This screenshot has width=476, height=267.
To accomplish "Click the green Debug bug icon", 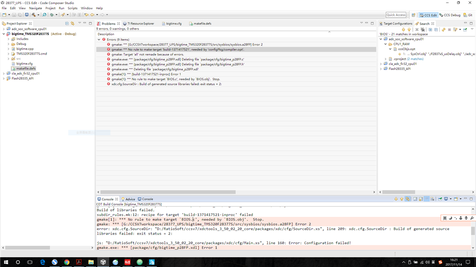I will [52, 14].
